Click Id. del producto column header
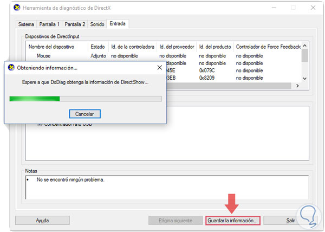This screenshot has width=325, height=232. click(x=215, y=47)
